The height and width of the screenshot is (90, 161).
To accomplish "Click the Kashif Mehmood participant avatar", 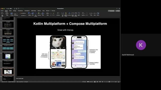I will (141, 45).
